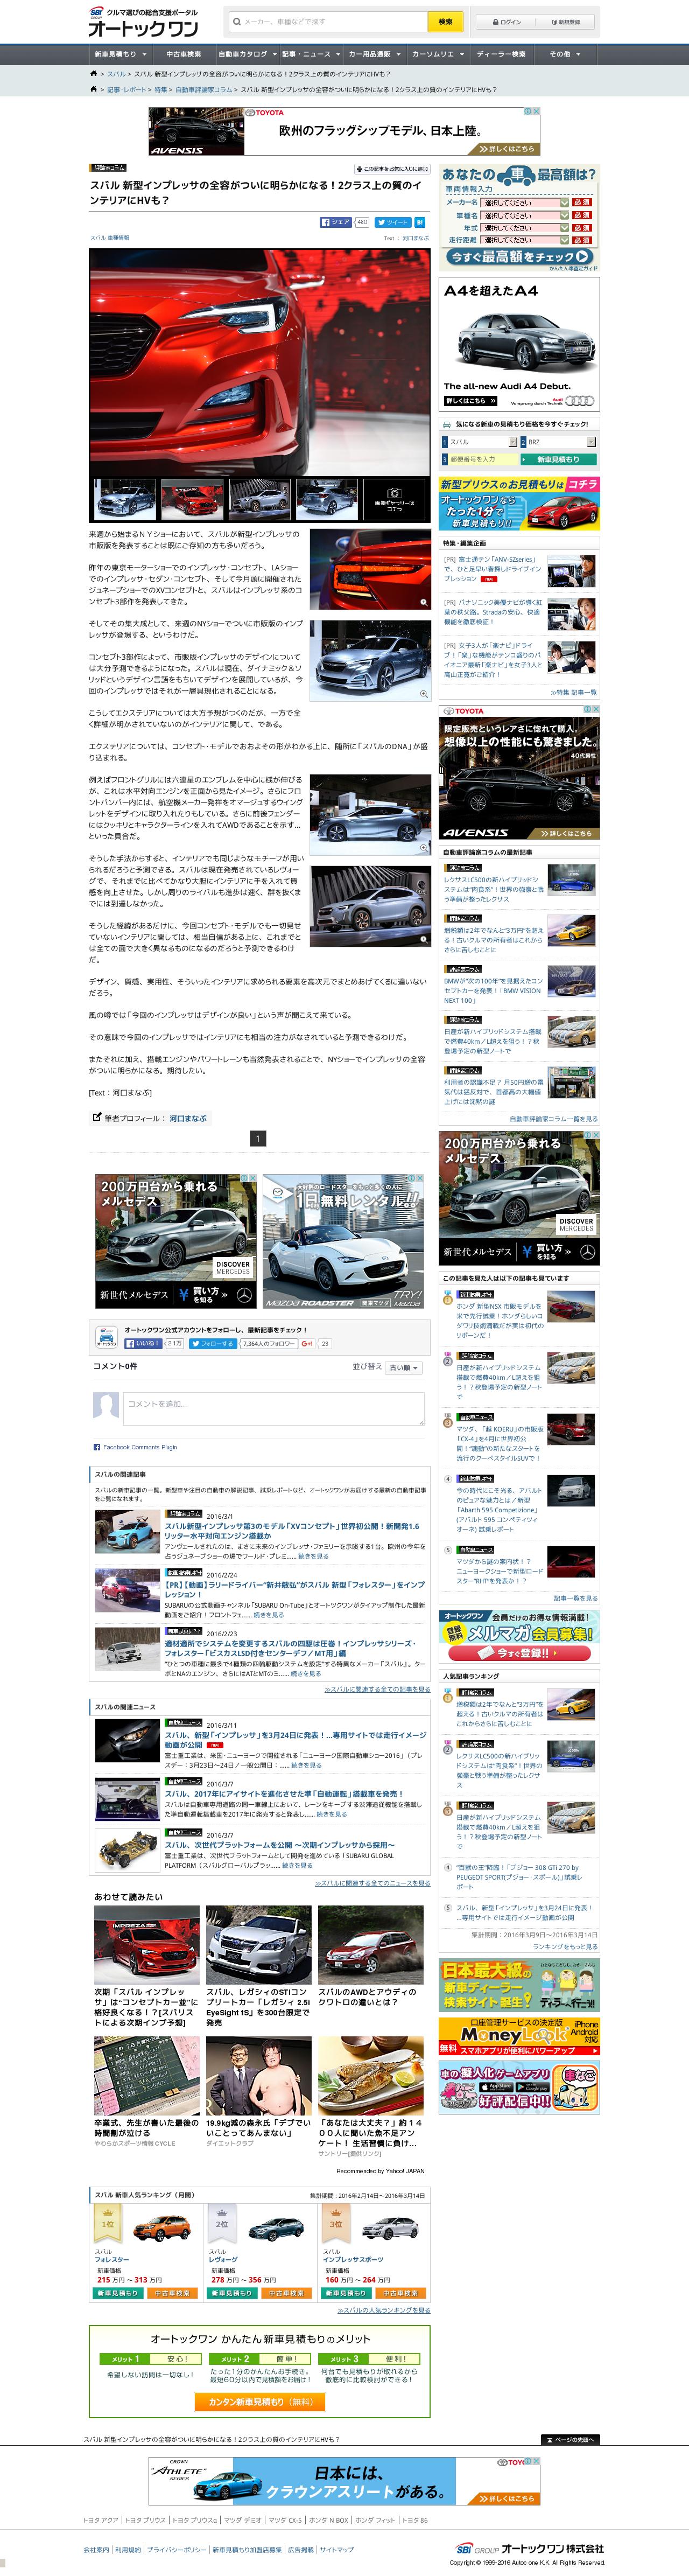Click the ページの先頭へ back-to-top button
Viewport: 689px width, 2576px height.
(x=570, y=2439)
